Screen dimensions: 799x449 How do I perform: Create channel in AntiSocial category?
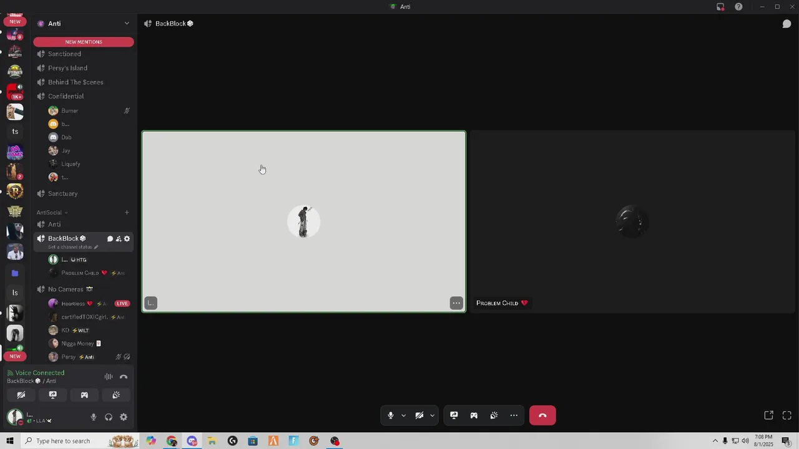[127, 213]
